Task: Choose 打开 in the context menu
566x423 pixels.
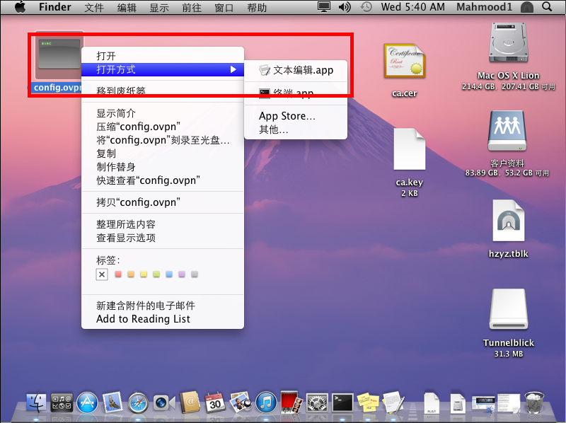Action: [x=163, y=56]
